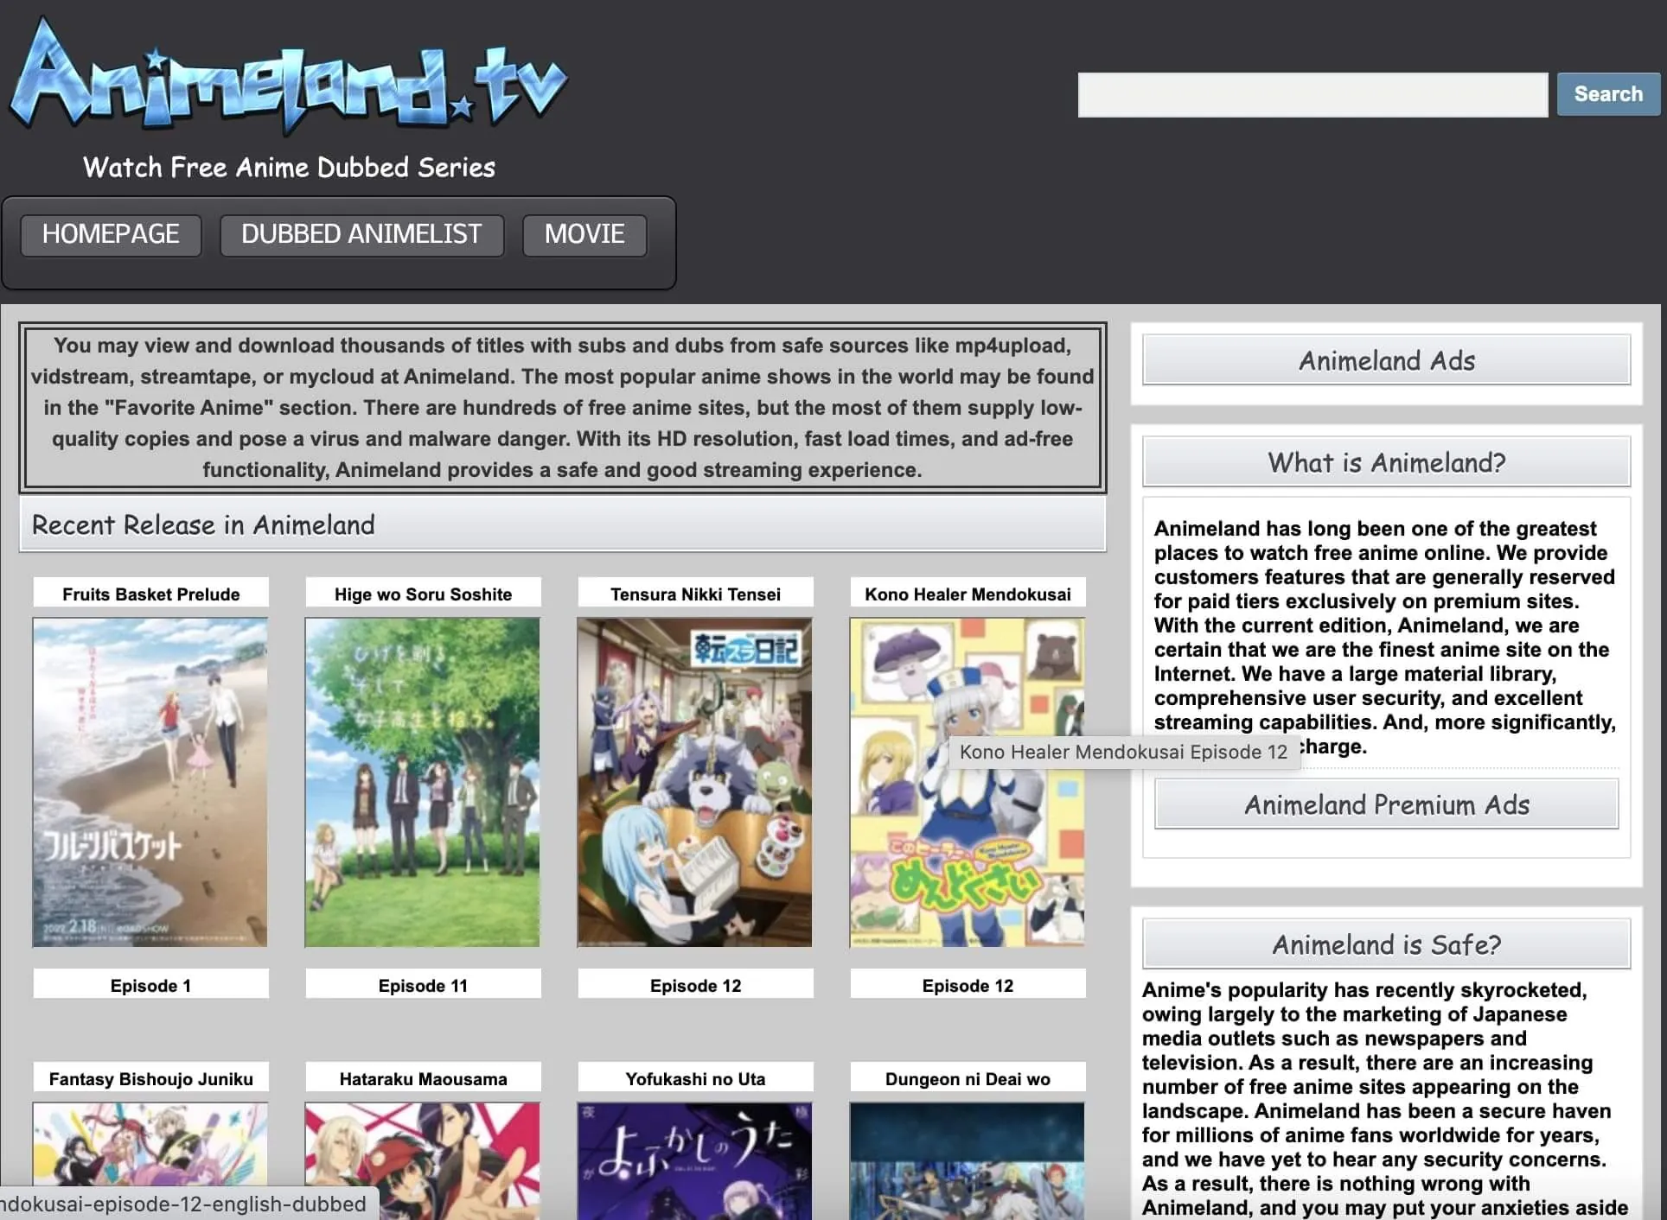
Task: Toggle Kono Healer Mendokusai Episode 12 tooltip
Action: [968, 781]
